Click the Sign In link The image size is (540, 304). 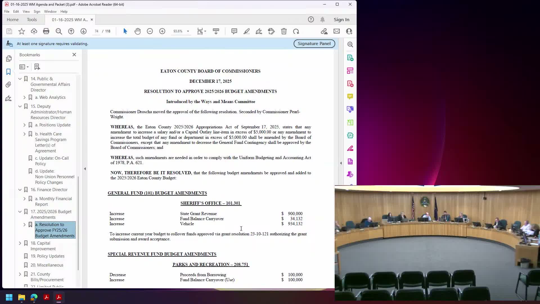pyautogui.click(x=341, y=20)
